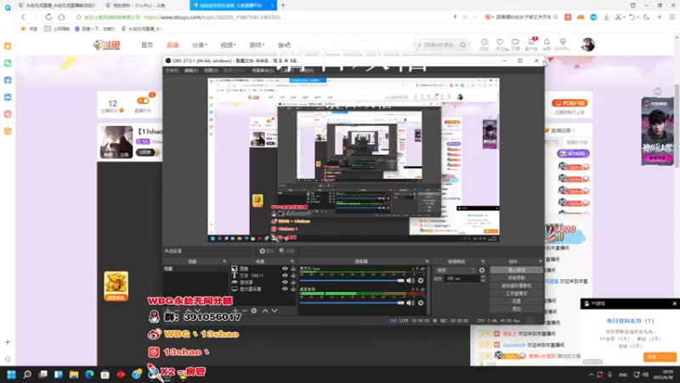Image resolution: width=680 pixels, height=383 pixels.
Task: Toggle the live broadcast switch on Douyu page
Action: (143, 100)
